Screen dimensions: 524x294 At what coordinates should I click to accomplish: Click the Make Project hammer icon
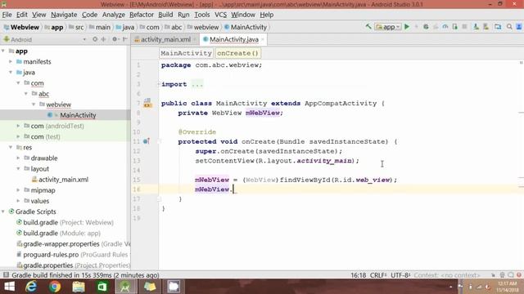tap(368, 27)
